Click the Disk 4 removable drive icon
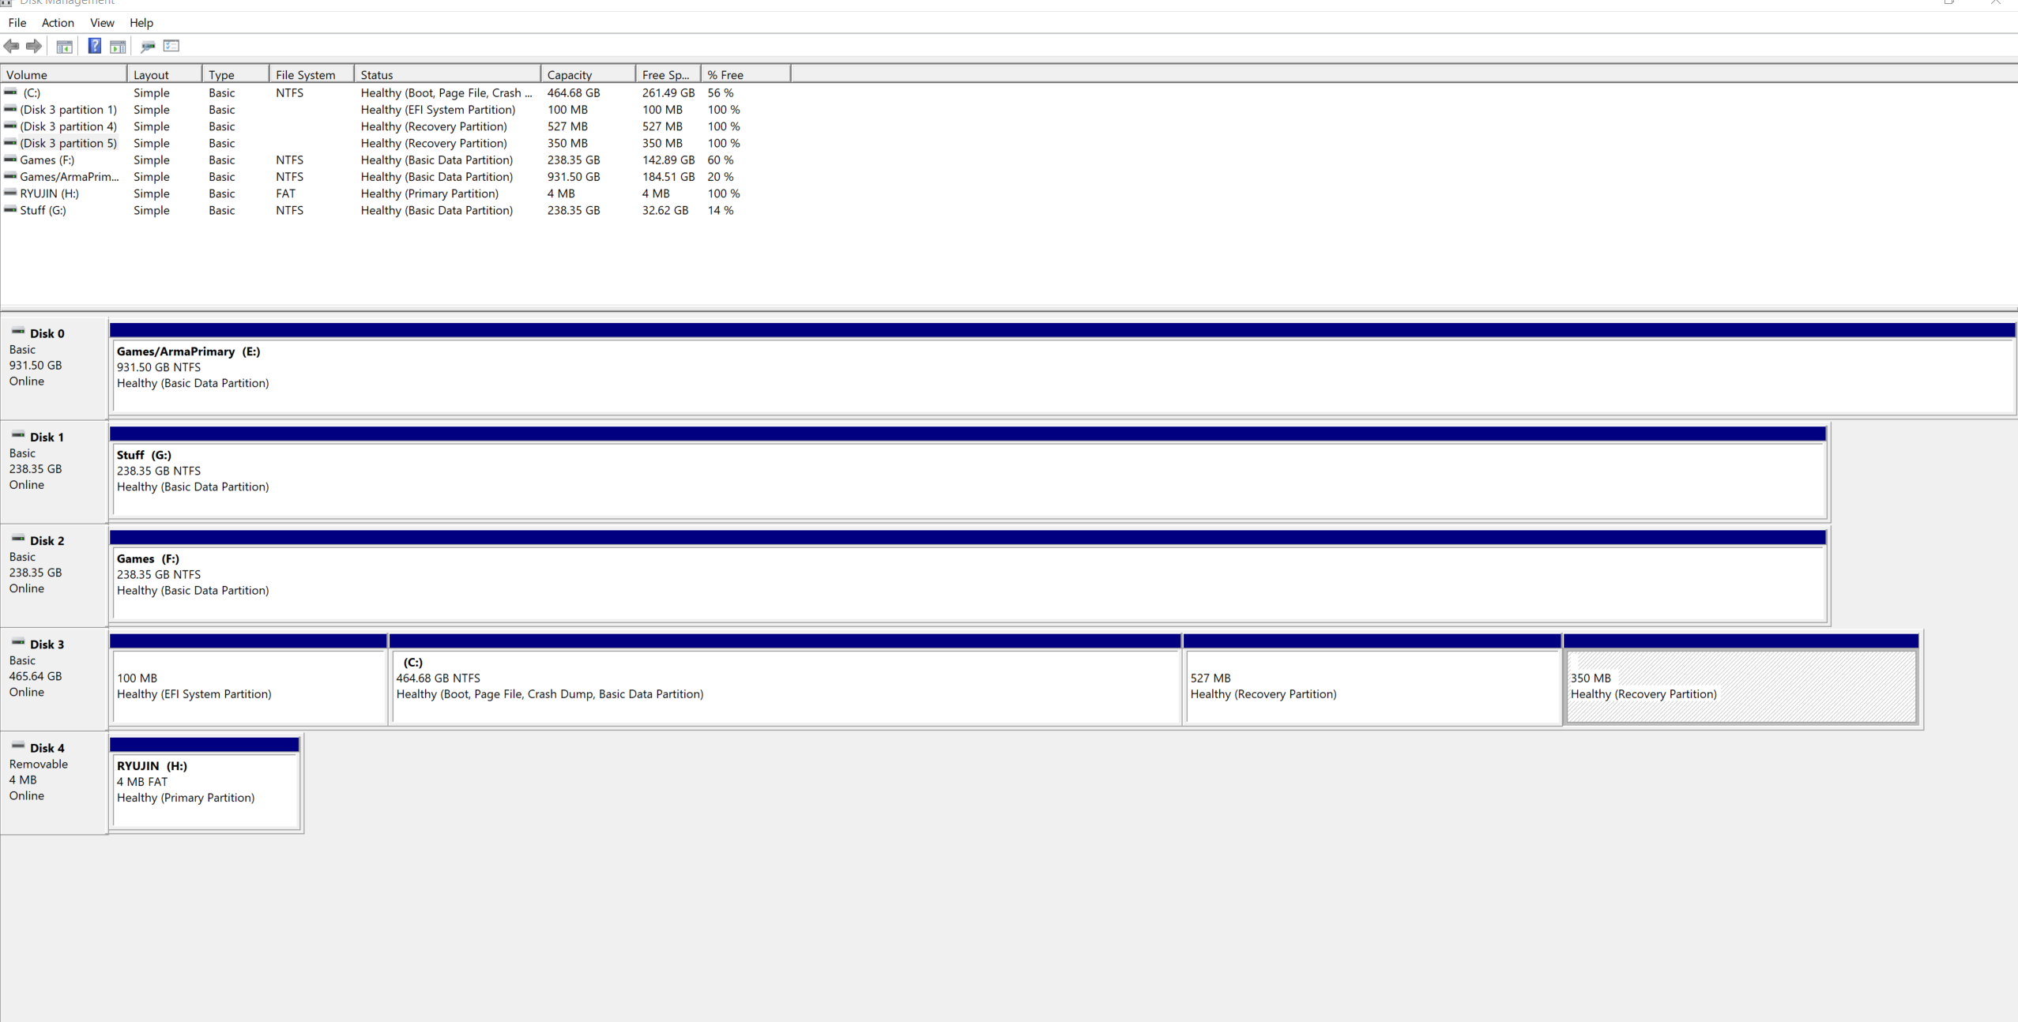Viewport: 2018px width, 1022px height. 18,746
